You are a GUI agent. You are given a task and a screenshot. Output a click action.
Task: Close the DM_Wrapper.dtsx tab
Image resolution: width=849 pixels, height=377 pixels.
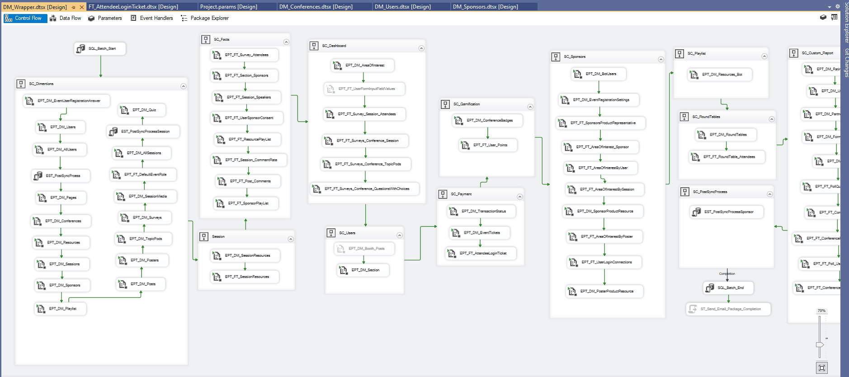(x=82, y=7)
